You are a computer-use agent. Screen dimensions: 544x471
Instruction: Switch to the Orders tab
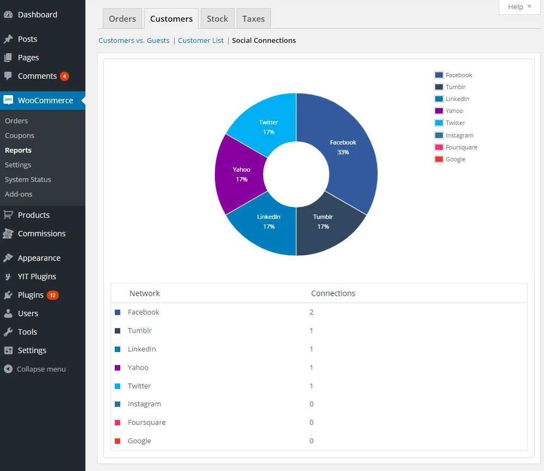pos(122,18)
